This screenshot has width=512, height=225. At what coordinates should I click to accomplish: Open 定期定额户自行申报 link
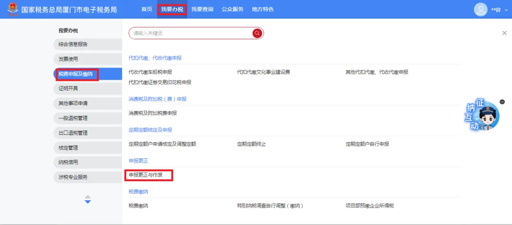[367, 144]
